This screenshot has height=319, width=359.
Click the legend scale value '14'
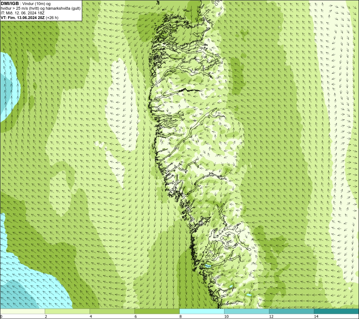316,316
